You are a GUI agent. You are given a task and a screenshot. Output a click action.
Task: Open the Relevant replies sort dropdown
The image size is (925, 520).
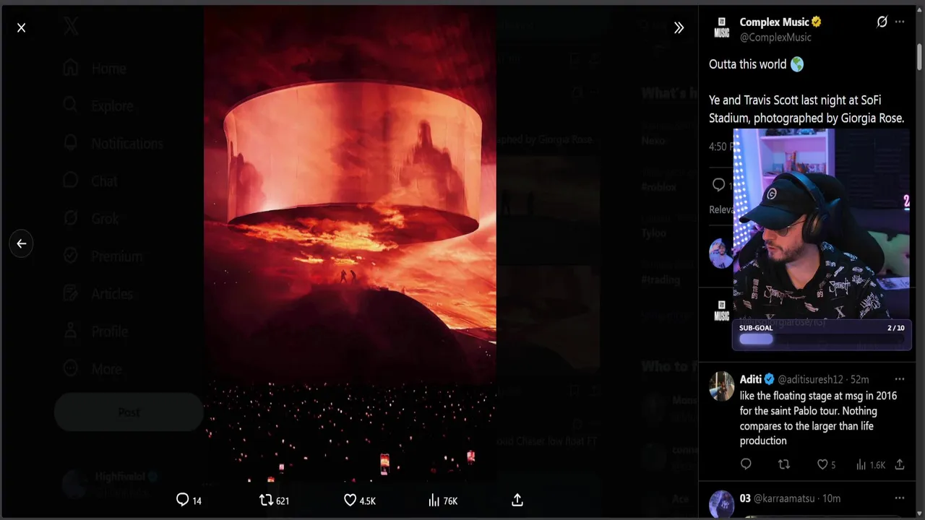point(720,209)
